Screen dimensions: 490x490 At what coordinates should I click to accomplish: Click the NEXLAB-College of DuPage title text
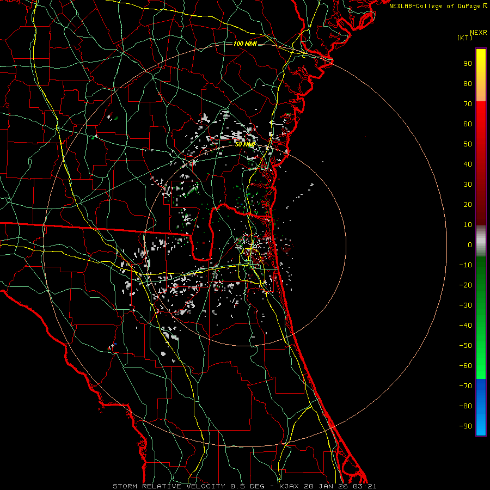point(434,5)
